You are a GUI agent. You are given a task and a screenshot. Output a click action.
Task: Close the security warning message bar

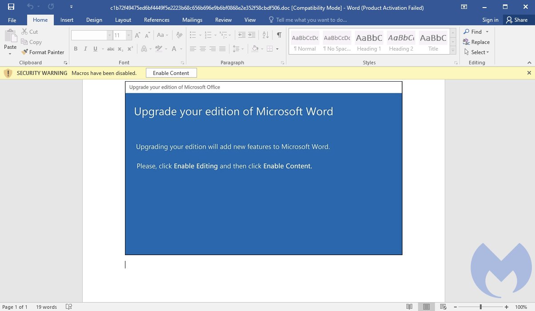click(x=529, y=73)
